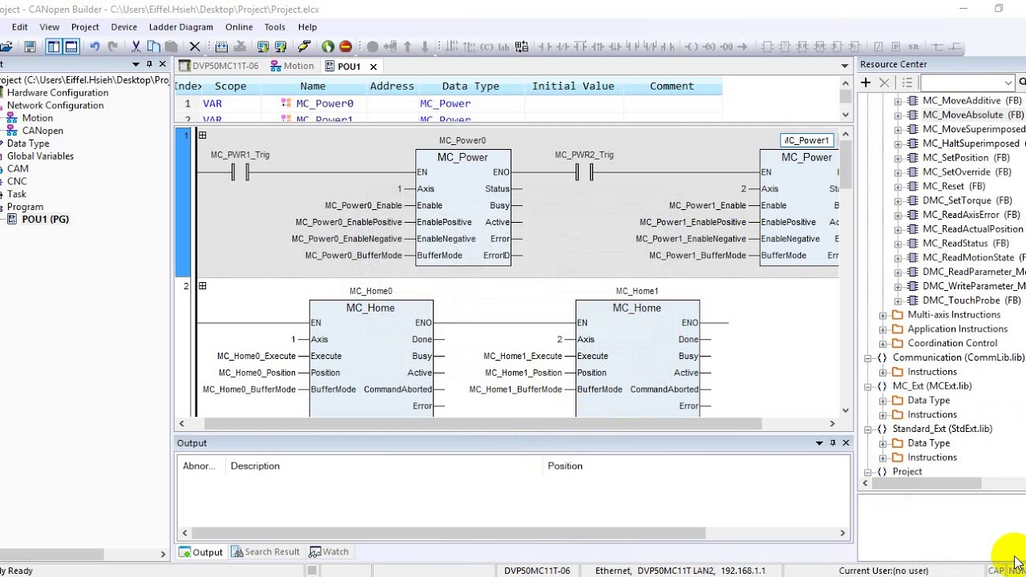Toggle auto-hide pin on Output panel
The image size is (1026, 577).
(832, 442)
